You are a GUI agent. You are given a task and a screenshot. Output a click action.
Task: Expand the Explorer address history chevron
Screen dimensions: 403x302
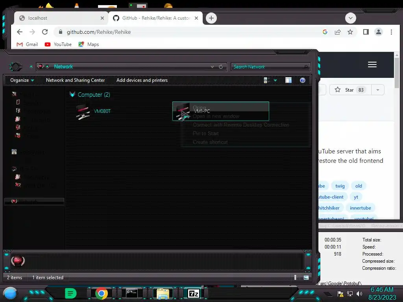[x=212, y=66]
